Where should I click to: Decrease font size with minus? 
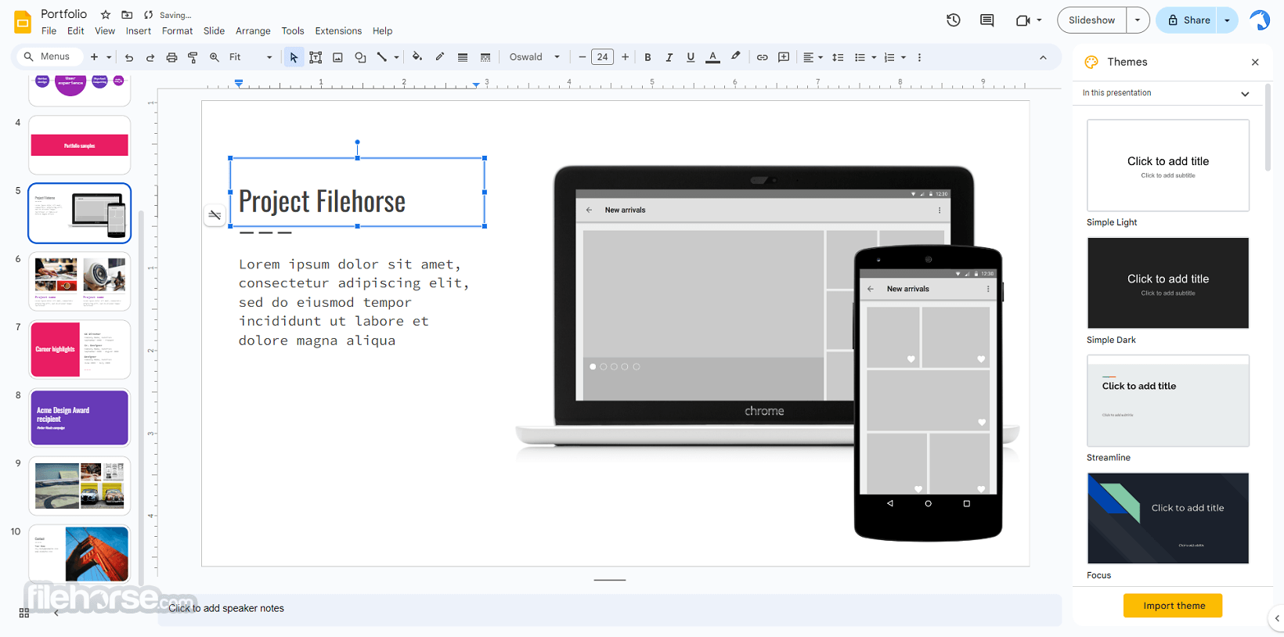coord(582,57)
